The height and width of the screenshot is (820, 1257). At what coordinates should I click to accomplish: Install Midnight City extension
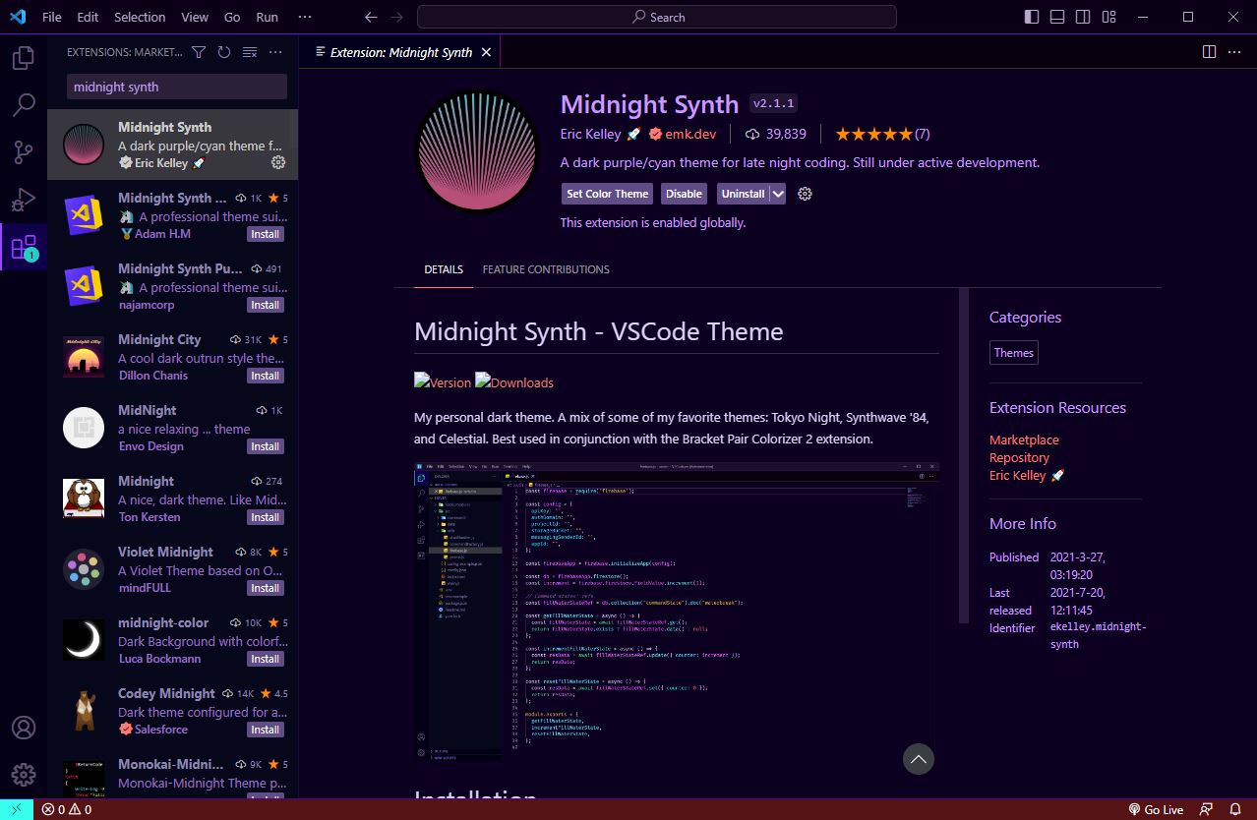pyautogui.click(x=266, y=376)
